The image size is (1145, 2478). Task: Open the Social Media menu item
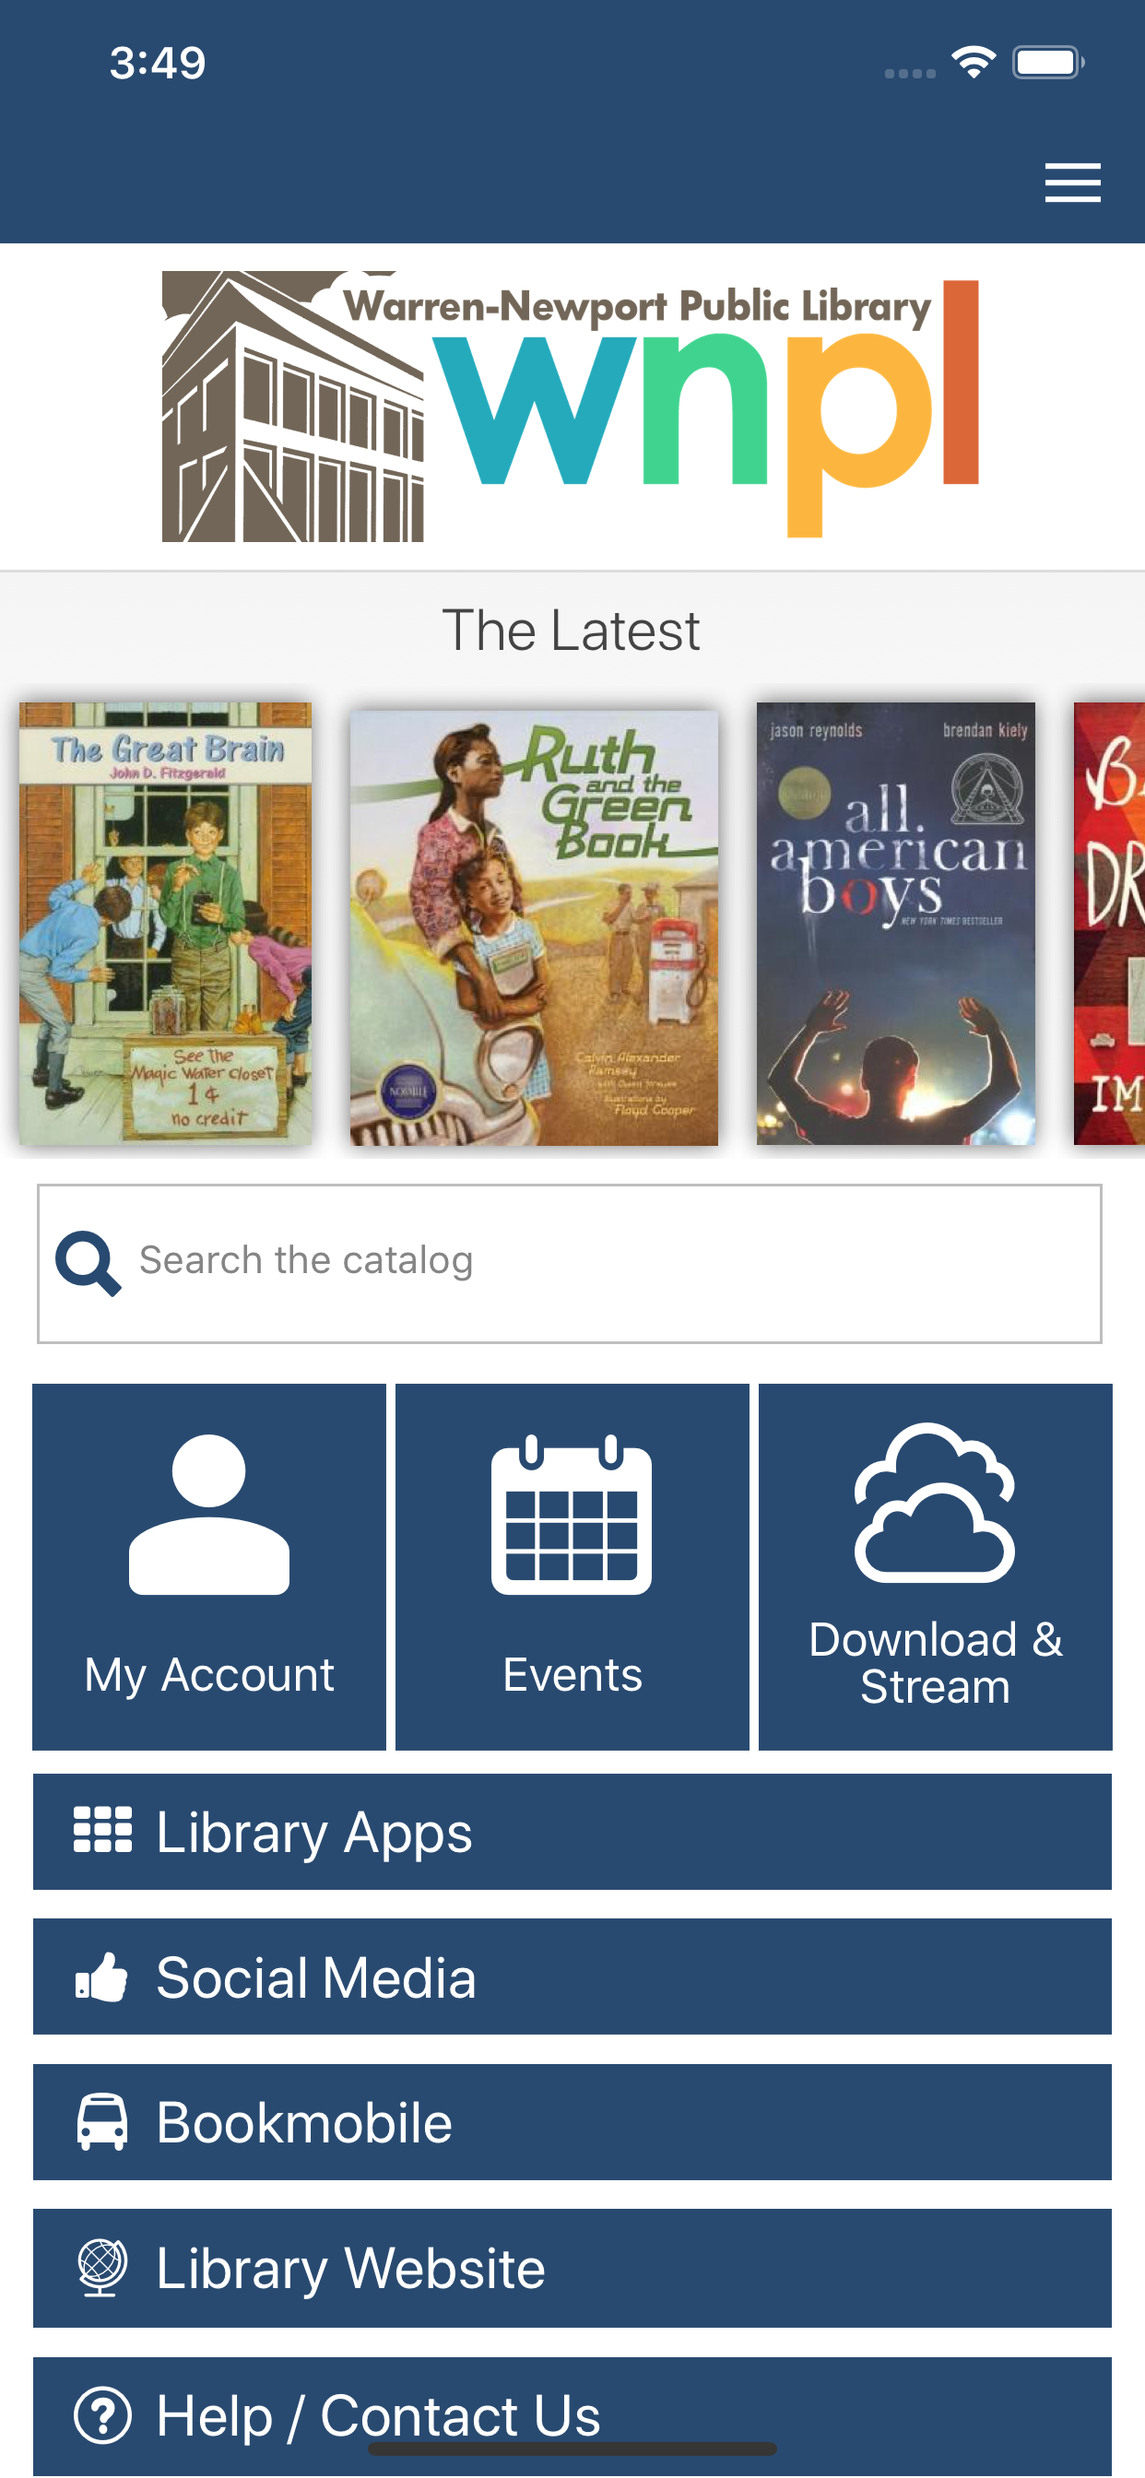click(x=572, y=1976)
